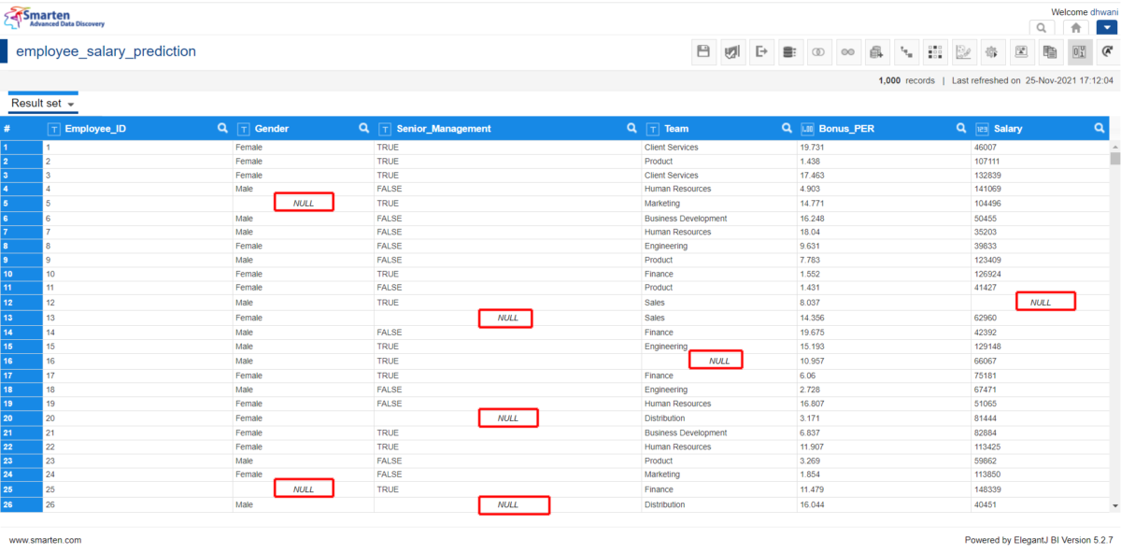Click the workflow hierarchy icon in the toolbar
The height and width of the screenshot is (553, 1121).
tap(906, 51)
